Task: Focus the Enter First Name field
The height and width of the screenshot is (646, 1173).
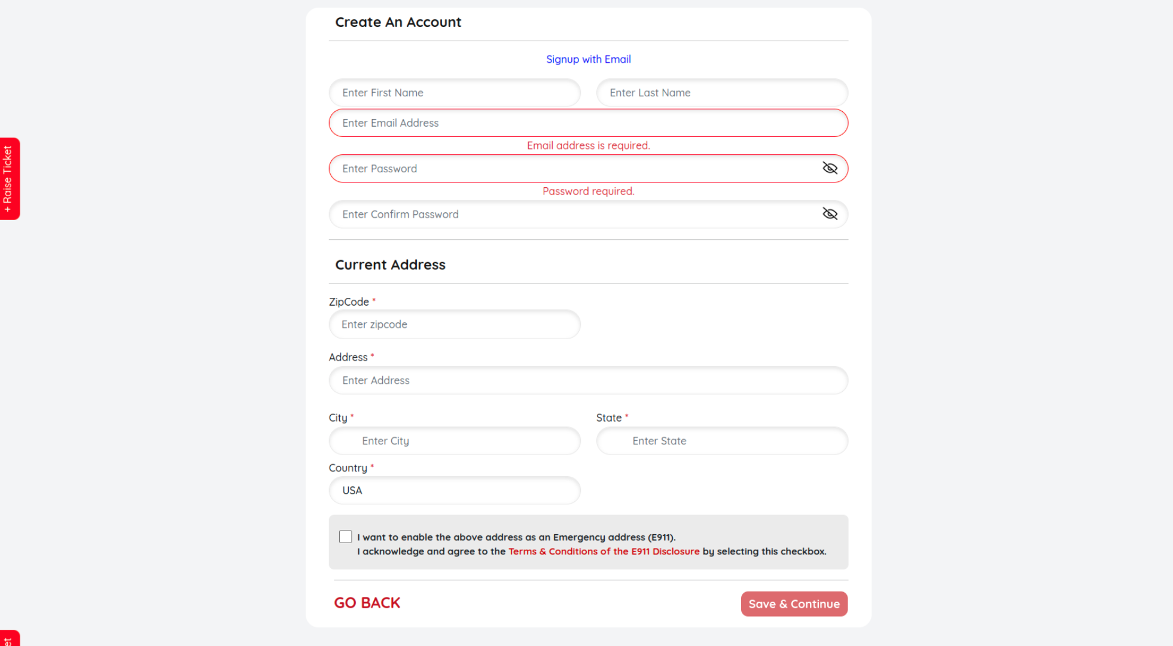Action: (x=454, y=93)
